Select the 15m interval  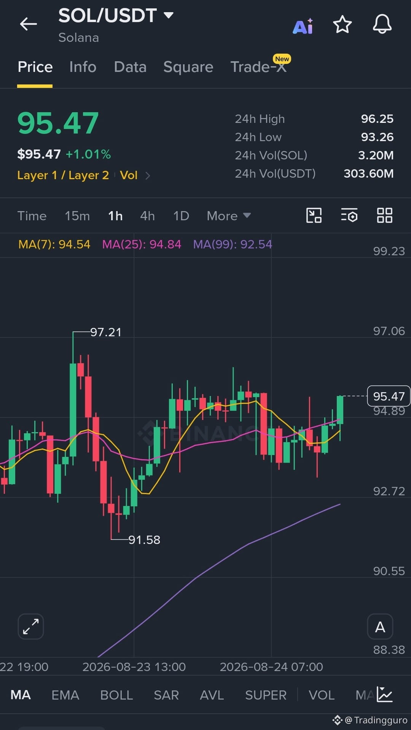(x=77, y=216)
